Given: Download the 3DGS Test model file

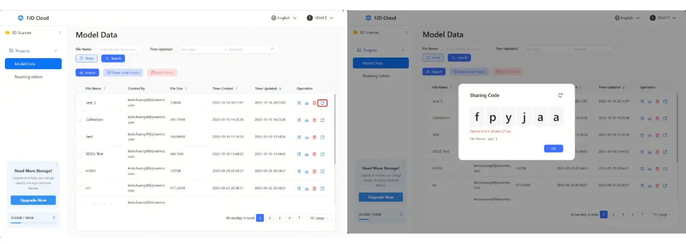Looking at the screenshot, I should 307,154.
